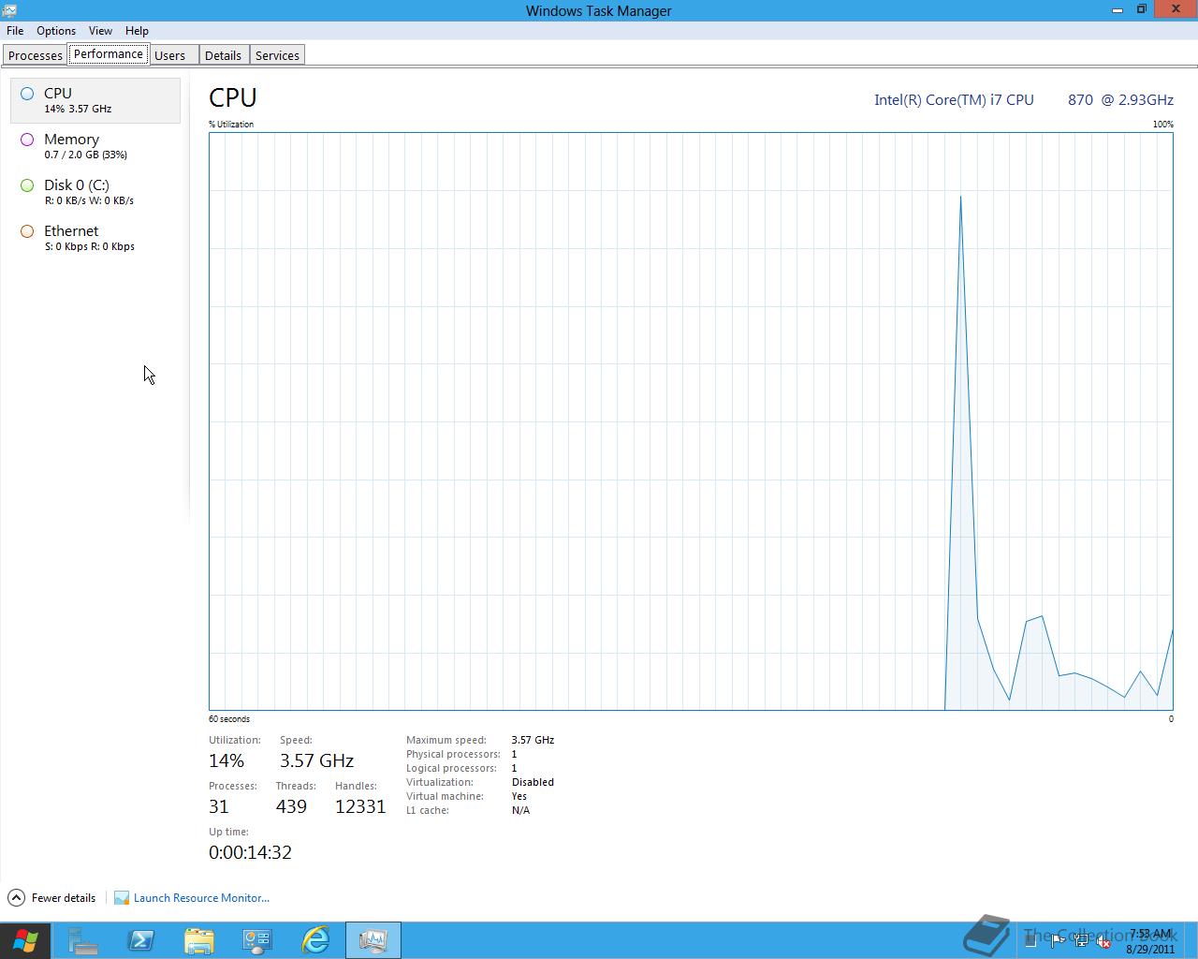Screen dimensions: 1198x959
Task: Select Memory in the resource sidebar
Action: click(x=95, y=146)
